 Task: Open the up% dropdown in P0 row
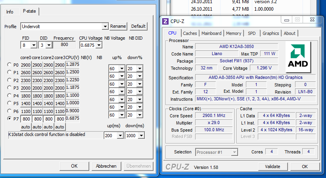tap(122, 69)
